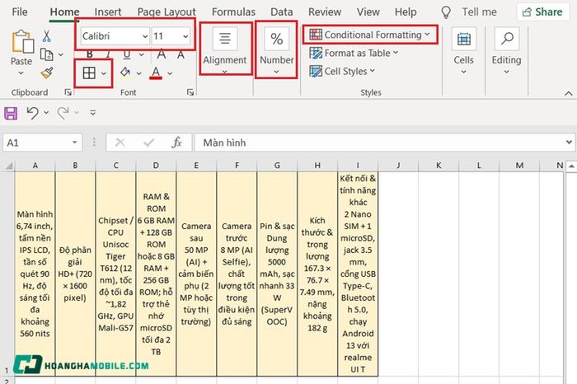
Task: Click the Copy icon in Clipboard group
Action: click(x=47, y=54)
